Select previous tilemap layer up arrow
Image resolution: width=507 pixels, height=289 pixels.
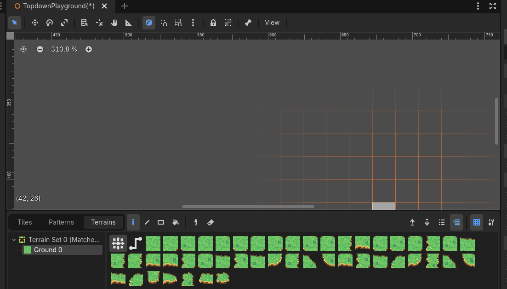pos(412,222)
